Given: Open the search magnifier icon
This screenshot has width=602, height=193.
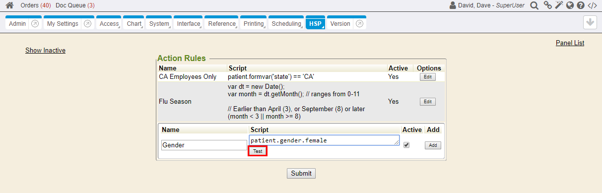Looking at the screenshot, I should [x=535, y=5].
